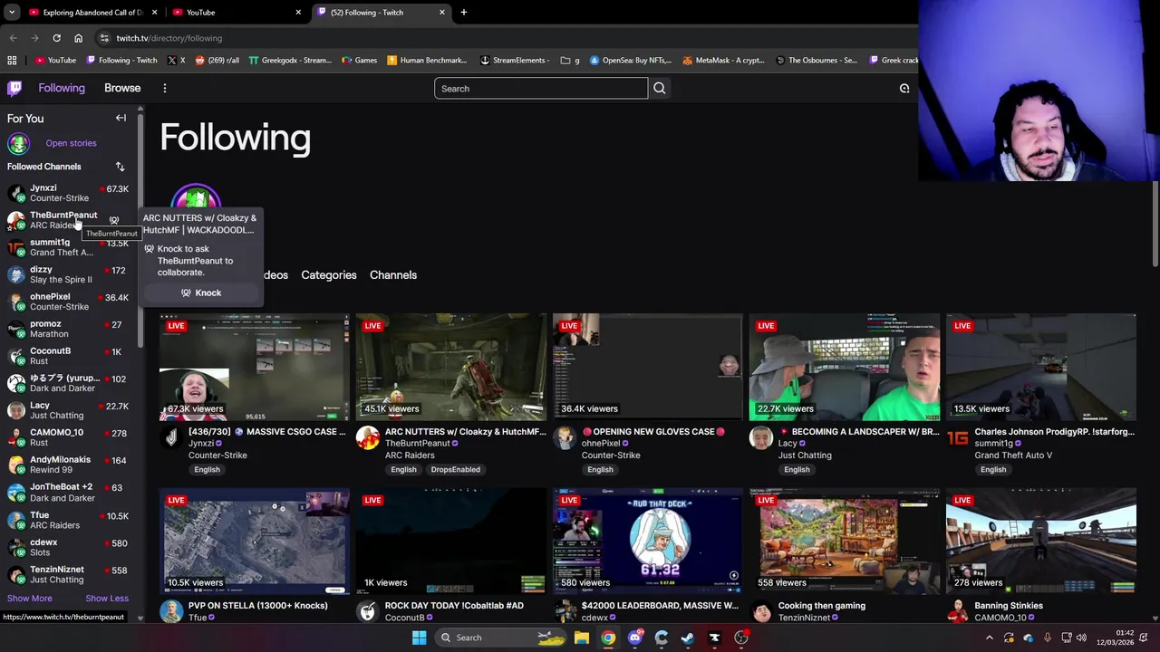Image resolution: width=1160 pixels, height=652 pixels.
Task: Click the Browse nav link
Action: tap(122, 88)
